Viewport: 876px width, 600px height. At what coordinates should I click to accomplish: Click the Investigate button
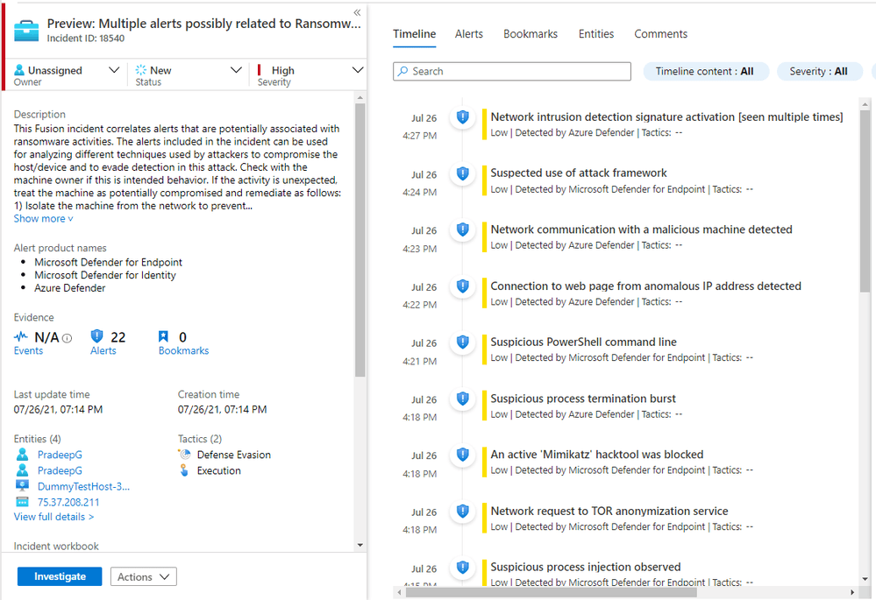[x=60, y=576]
